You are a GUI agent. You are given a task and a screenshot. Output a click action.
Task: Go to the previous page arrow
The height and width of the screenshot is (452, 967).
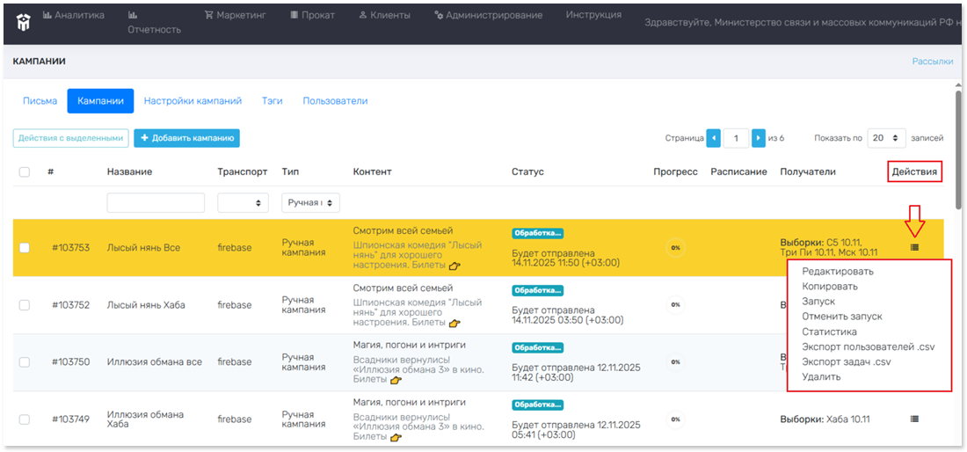click(714, 138)
